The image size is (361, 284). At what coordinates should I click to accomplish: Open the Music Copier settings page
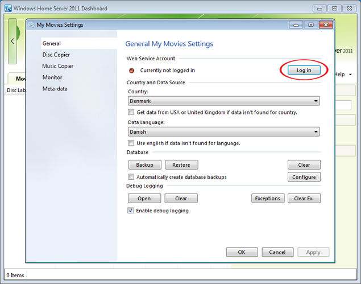click(x=57, y=66)
